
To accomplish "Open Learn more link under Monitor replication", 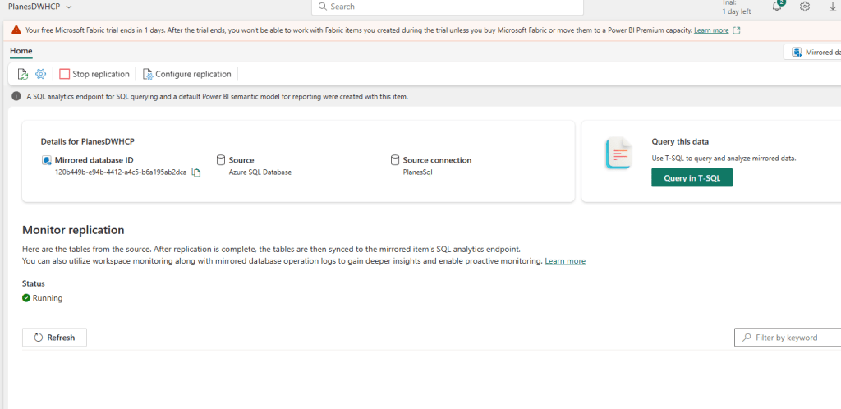I will coord(565,261).
